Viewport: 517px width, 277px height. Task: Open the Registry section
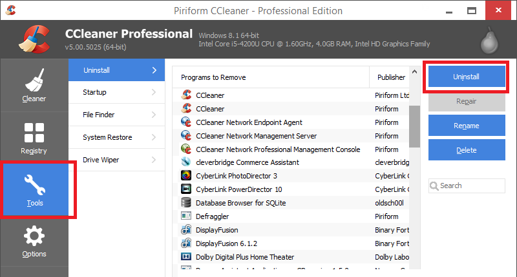[x=34, y=138]
